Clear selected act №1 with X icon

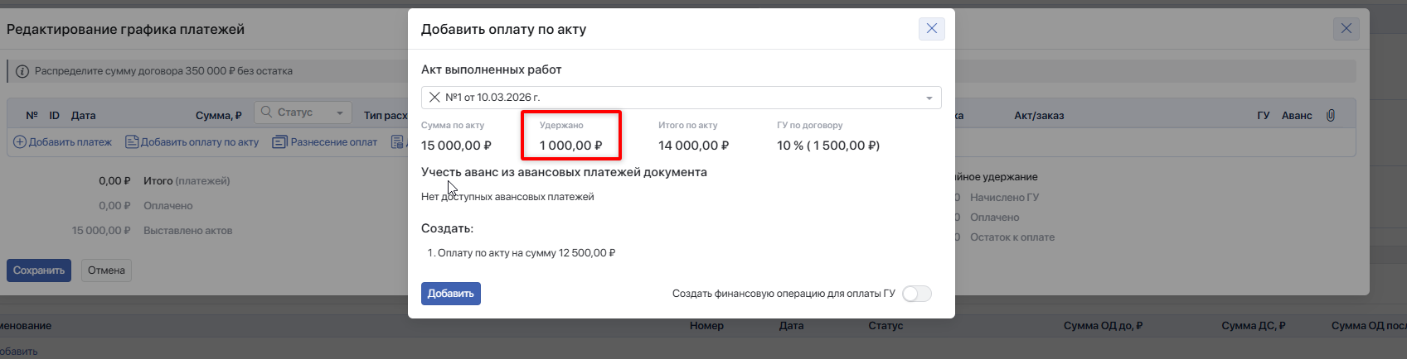tap(434, 98)
